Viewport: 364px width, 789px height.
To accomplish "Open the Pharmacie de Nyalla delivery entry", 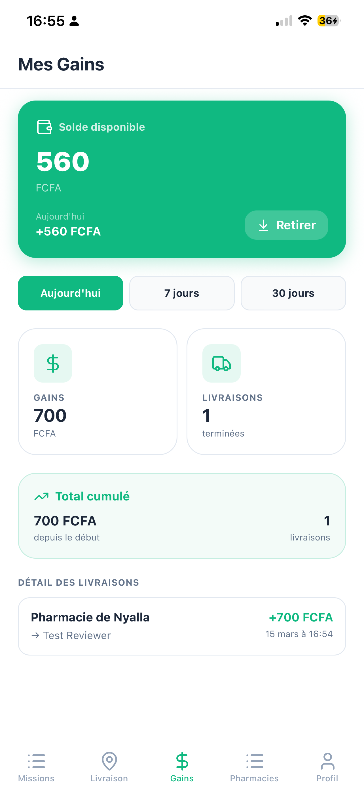I will pos(182,626).
